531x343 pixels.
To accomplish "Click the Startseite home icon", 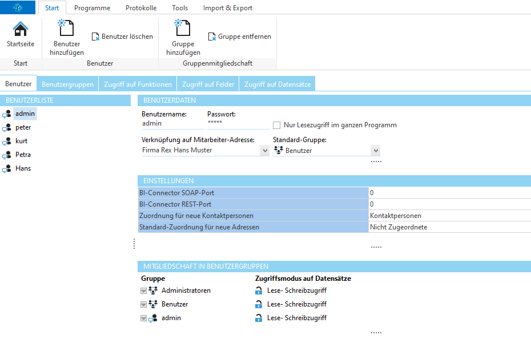I will click(x=21, y=30).
